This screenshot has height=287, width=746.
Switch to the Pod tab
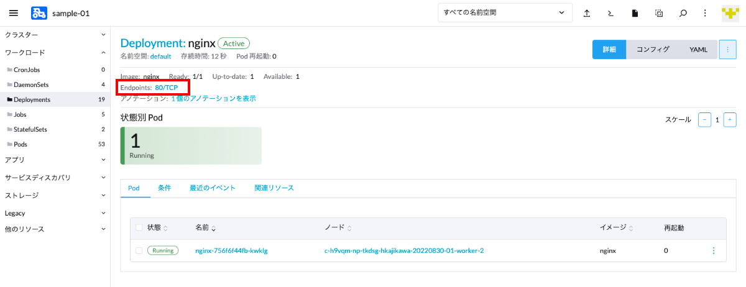(135, 188)
